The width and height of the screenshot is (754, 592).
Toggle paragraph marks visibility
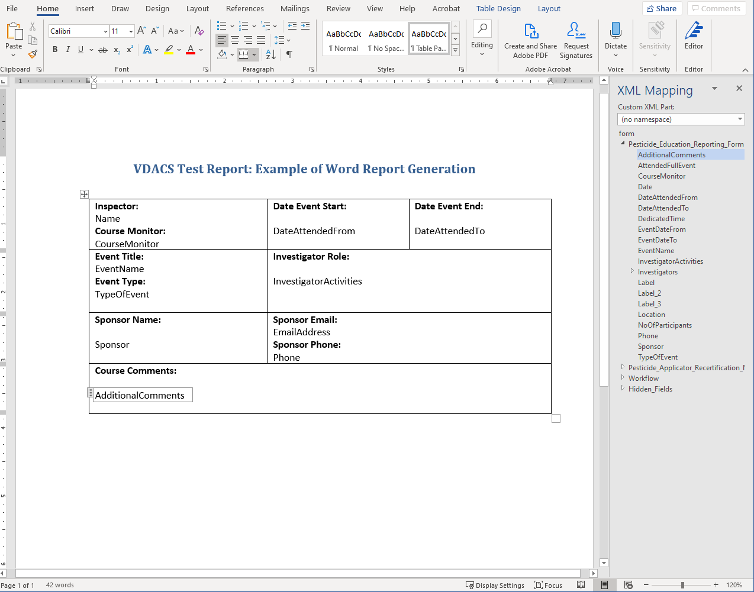click(x=289, y=54)
